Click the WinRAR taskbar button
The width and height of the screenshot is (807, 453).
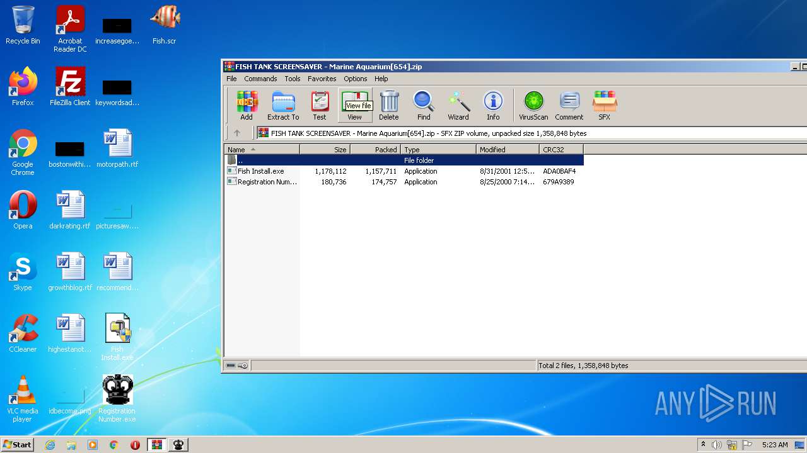pyautogui.click(x=156, y=445)
